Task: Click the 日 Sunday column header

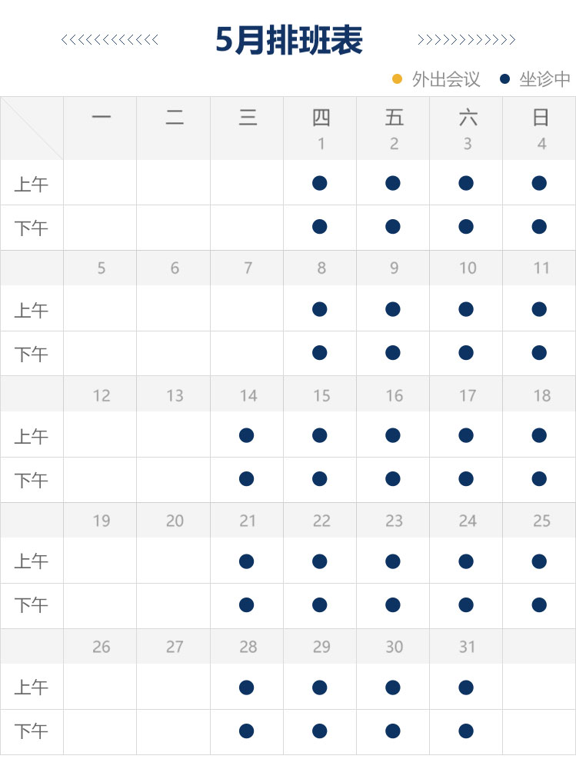Action: tap(541, 118)
